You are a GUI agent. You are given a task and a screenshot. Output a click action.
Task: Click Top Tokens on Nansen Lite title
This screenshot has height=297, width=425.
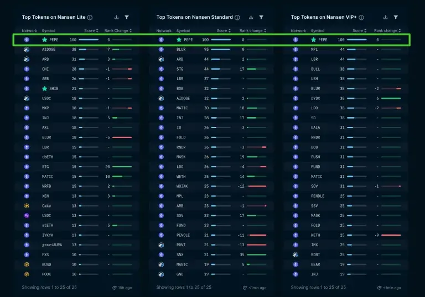[54, 17]
